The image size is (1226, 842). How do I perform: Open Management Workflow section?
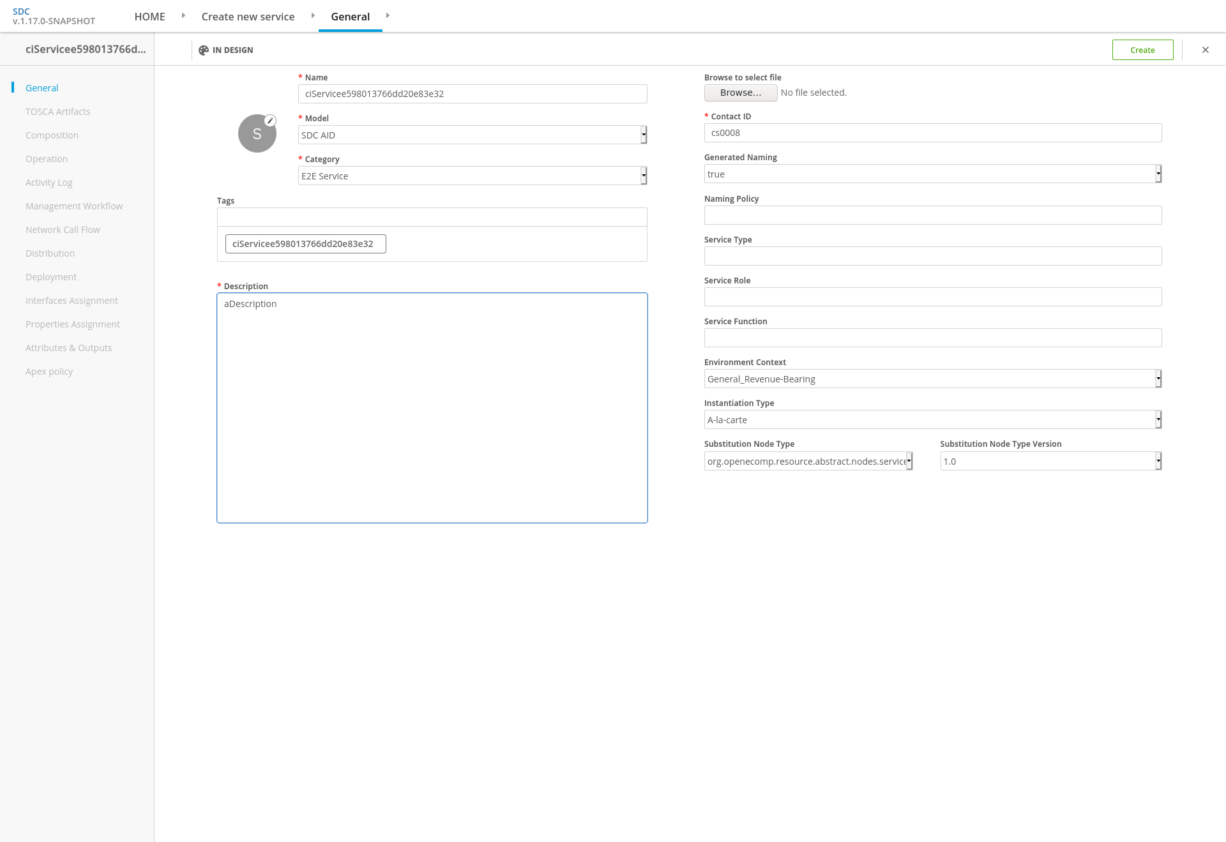(74, 206)
